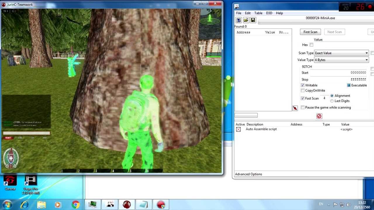
Task: Open the Scan Type Exact Value dropdown
Action: click(341, 53)
